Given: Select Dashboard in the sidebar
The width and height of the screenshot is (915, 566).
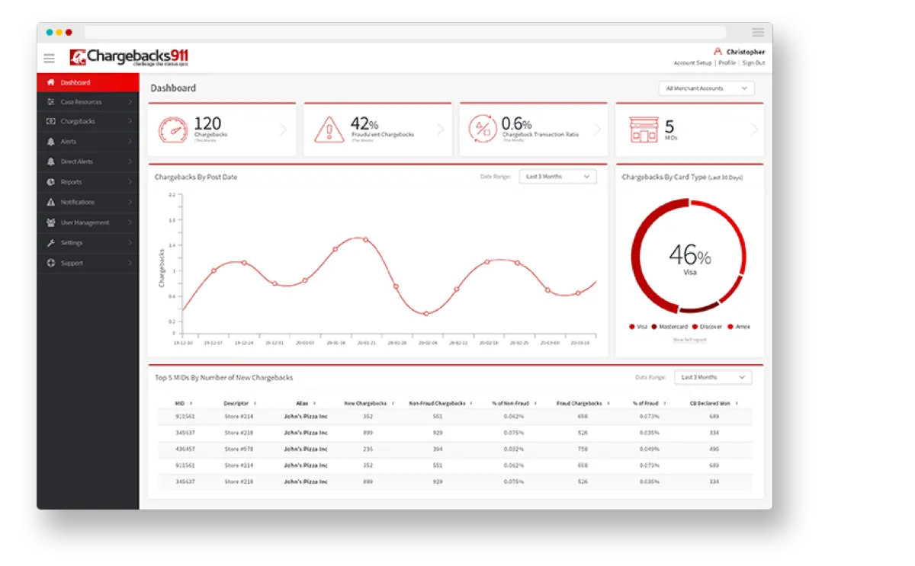Looking at the screenshot, I should click(x=88, y=82).
